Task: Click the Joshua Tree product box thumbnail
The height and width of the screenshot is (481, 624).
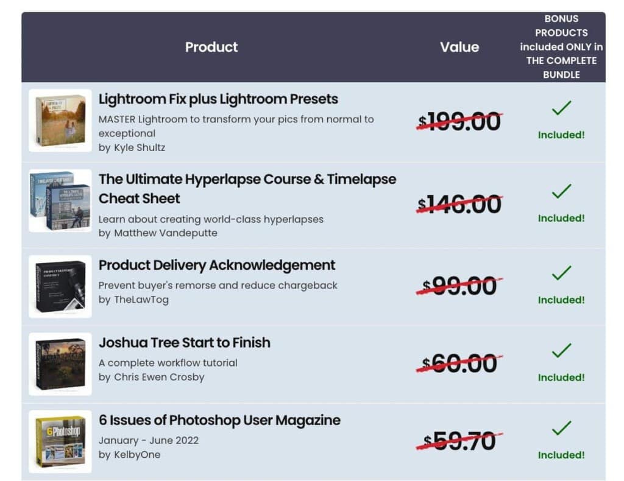Action: coord(60,363)
